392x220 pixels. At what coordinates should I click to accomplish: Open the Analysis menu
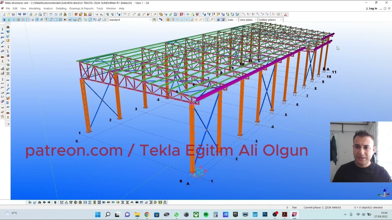(x=48, y=8)
